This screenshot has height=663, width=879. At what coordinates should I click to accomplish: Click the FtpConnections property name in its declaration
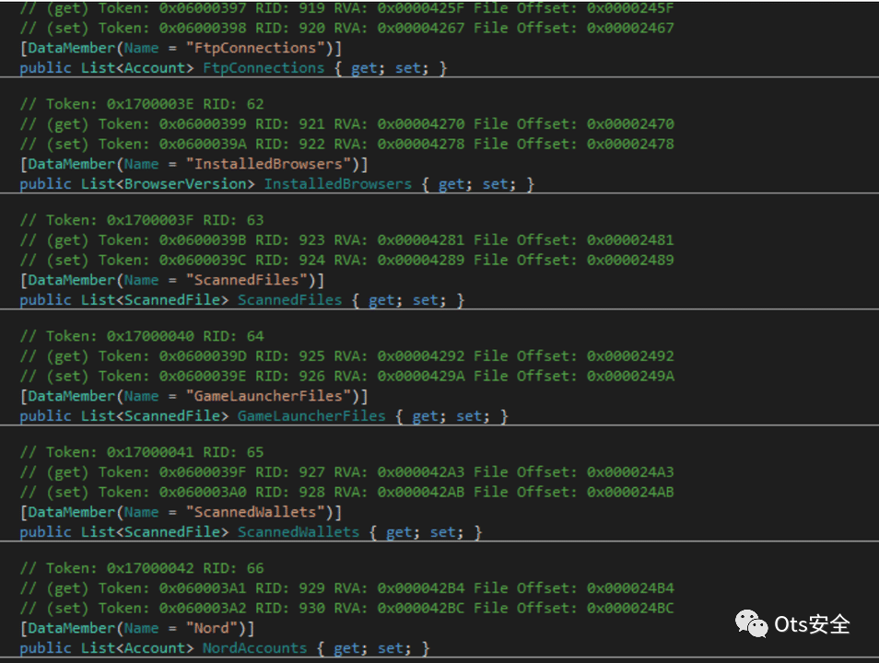[x=264, y=68]
